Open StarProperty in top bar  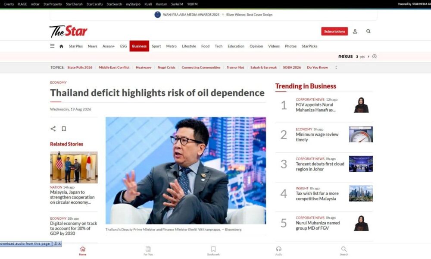coord(53,4)
